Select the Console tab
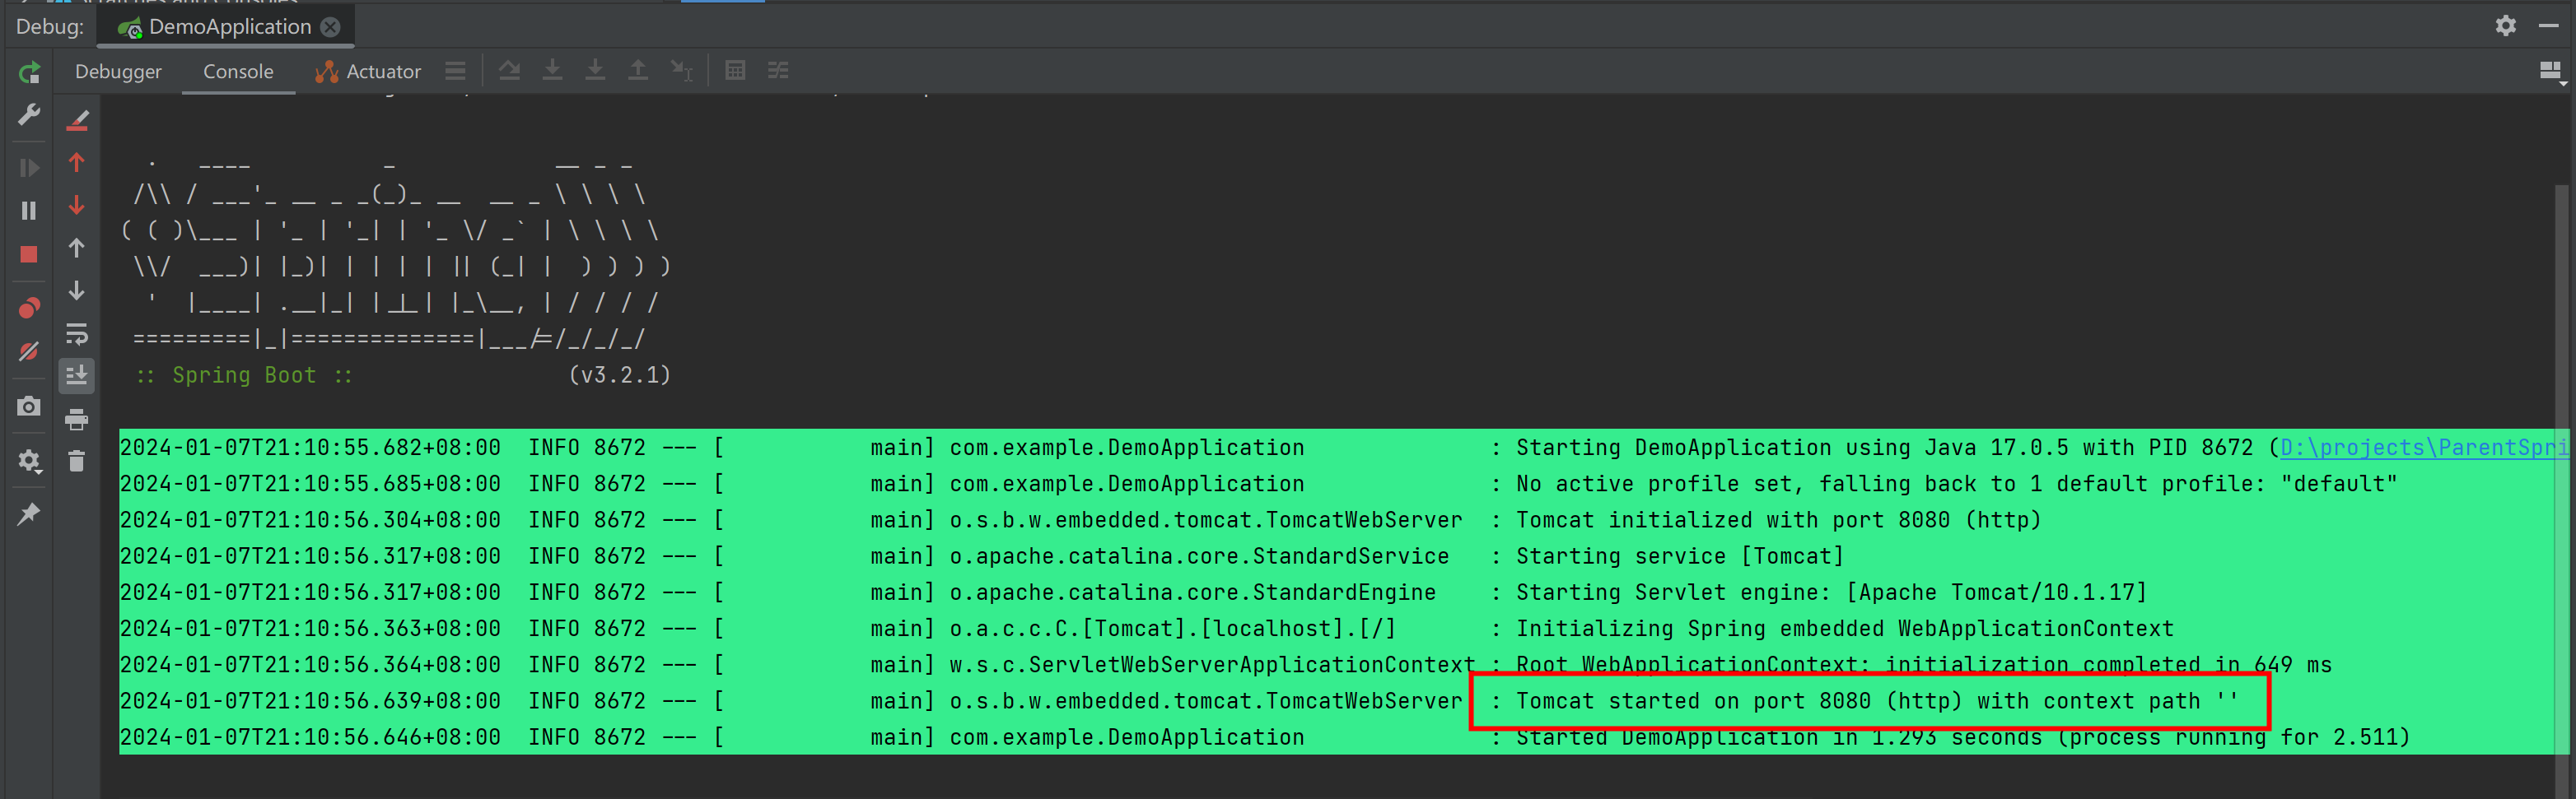 tap(238, 72)
